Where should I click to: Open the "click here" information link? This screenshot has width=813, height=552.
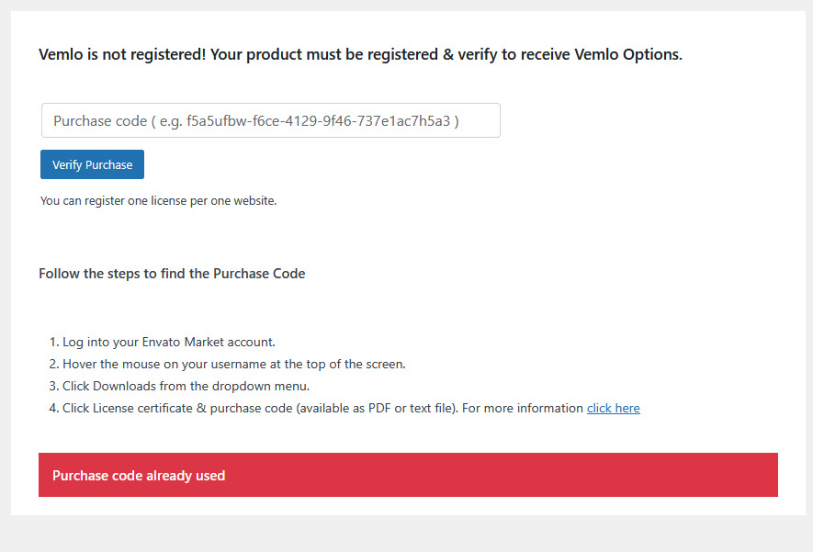pyautogui.click(x=613, y=408)
